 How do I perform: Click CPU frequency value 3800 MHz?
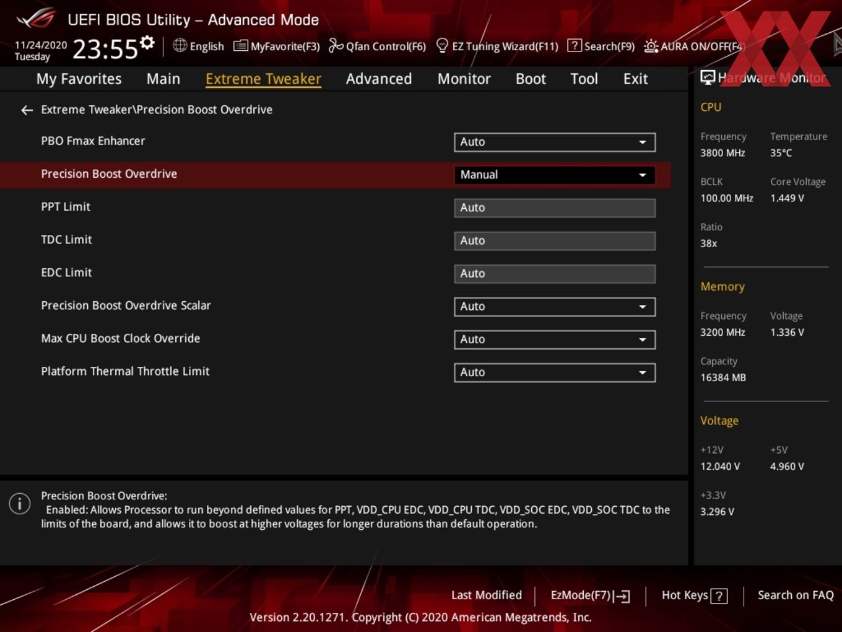pos(723,153)
